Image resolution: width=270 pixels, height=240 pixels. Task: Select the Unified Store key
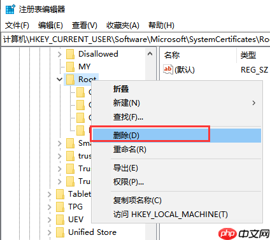(92, 232)
